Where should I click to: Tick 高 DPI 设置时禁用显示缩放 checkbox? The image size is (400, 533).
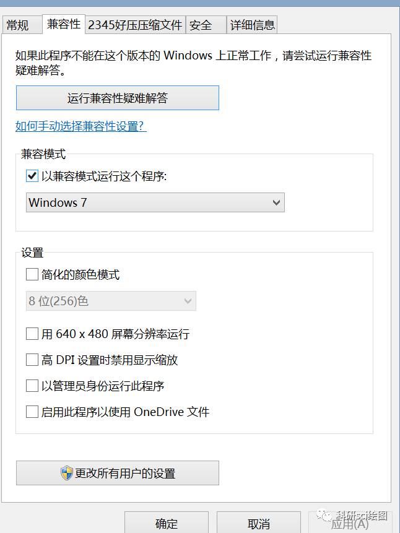pyautogui.click(x=32, y=360)
